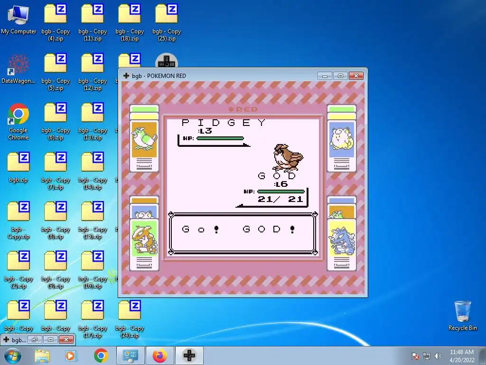486x365 pixels.
Task: Click the enemy Pidgey HP bar
Action: (220, 138)
